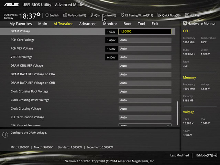Open MyFavorite(F3) text button

(77, 15)
